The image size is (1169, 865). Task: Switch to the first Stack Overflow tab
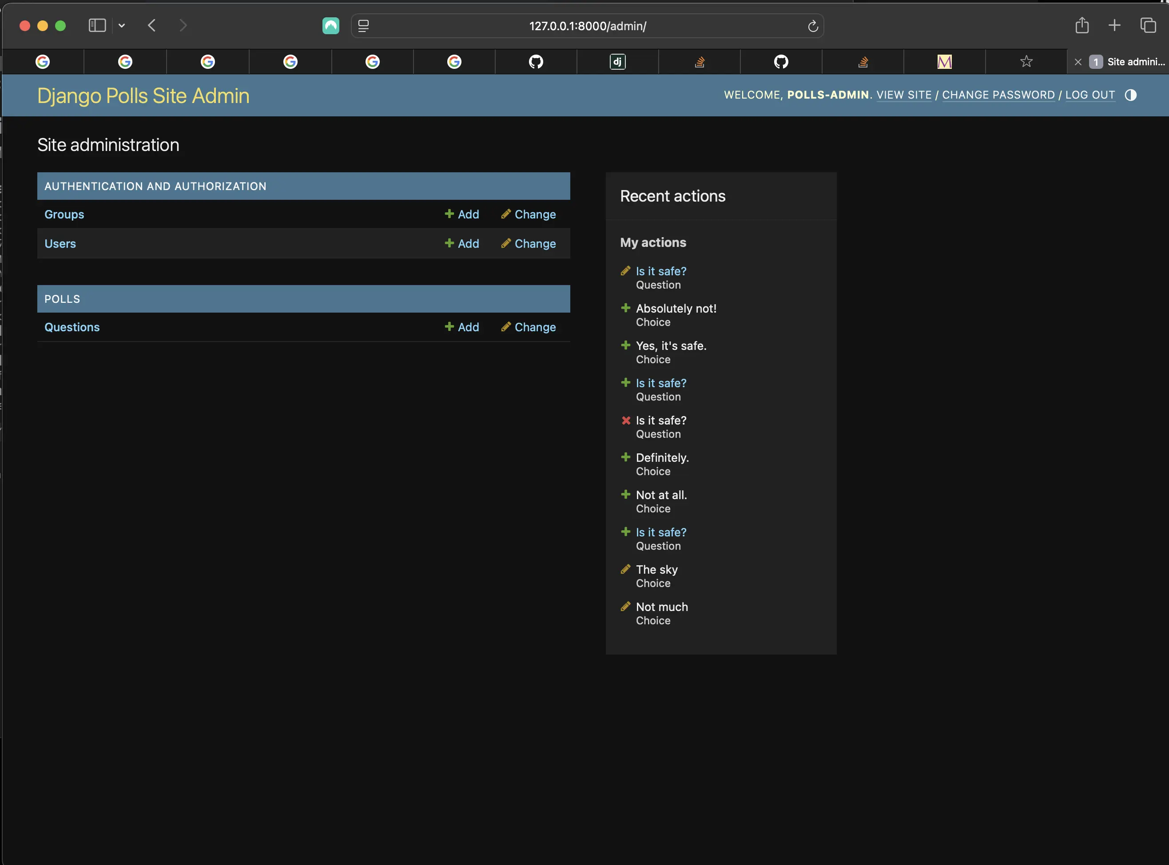[x=700, y=62]
